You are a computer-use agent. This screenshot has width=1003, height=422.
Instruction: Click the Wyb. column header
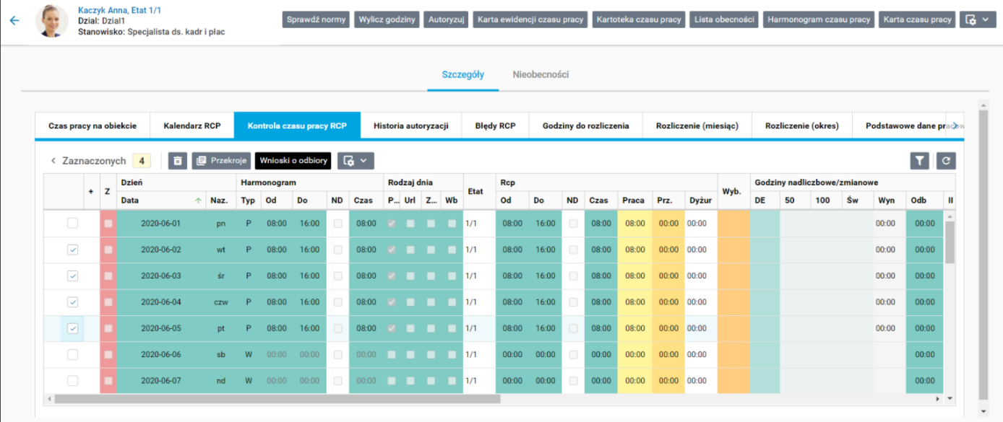tap(733, 192)
